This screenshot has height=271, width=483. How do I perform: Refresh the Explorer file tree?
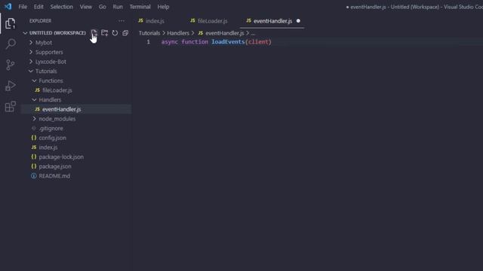coord(115,33)
